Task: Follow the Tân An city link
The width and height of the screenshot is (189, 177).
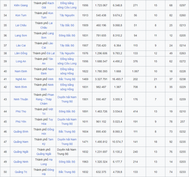Action: pyautogui.click(x=47, y=61)
